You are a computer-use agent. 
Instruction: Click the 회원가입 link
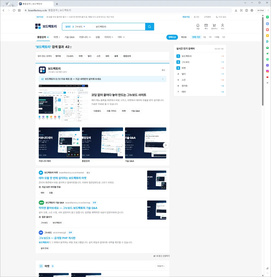click(x=186, y=17)
